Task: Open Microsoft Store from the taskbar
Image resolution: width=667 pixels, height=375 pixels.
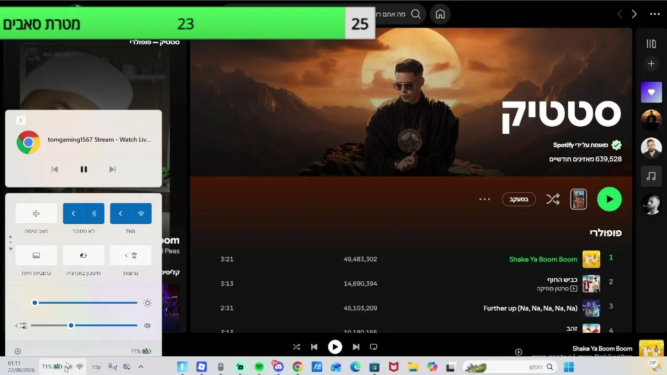Action: [374, 367]
